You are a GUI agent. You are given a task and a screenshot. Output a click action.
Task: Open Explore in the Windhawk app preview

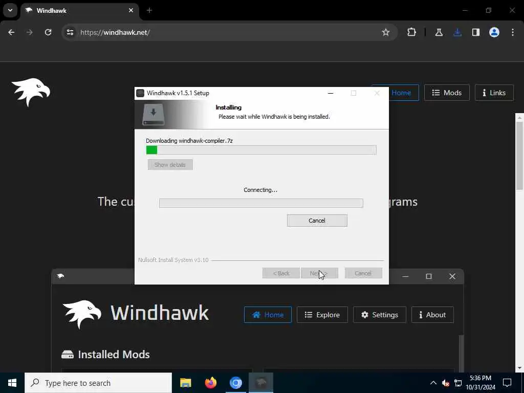coord(322,315)
